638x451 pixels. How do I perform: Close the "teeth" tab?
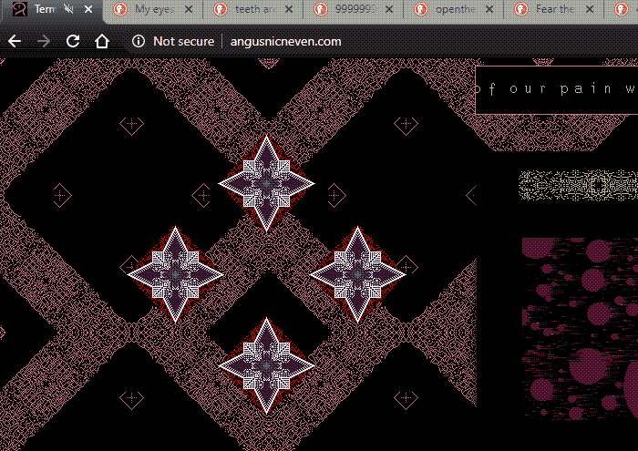288,10
